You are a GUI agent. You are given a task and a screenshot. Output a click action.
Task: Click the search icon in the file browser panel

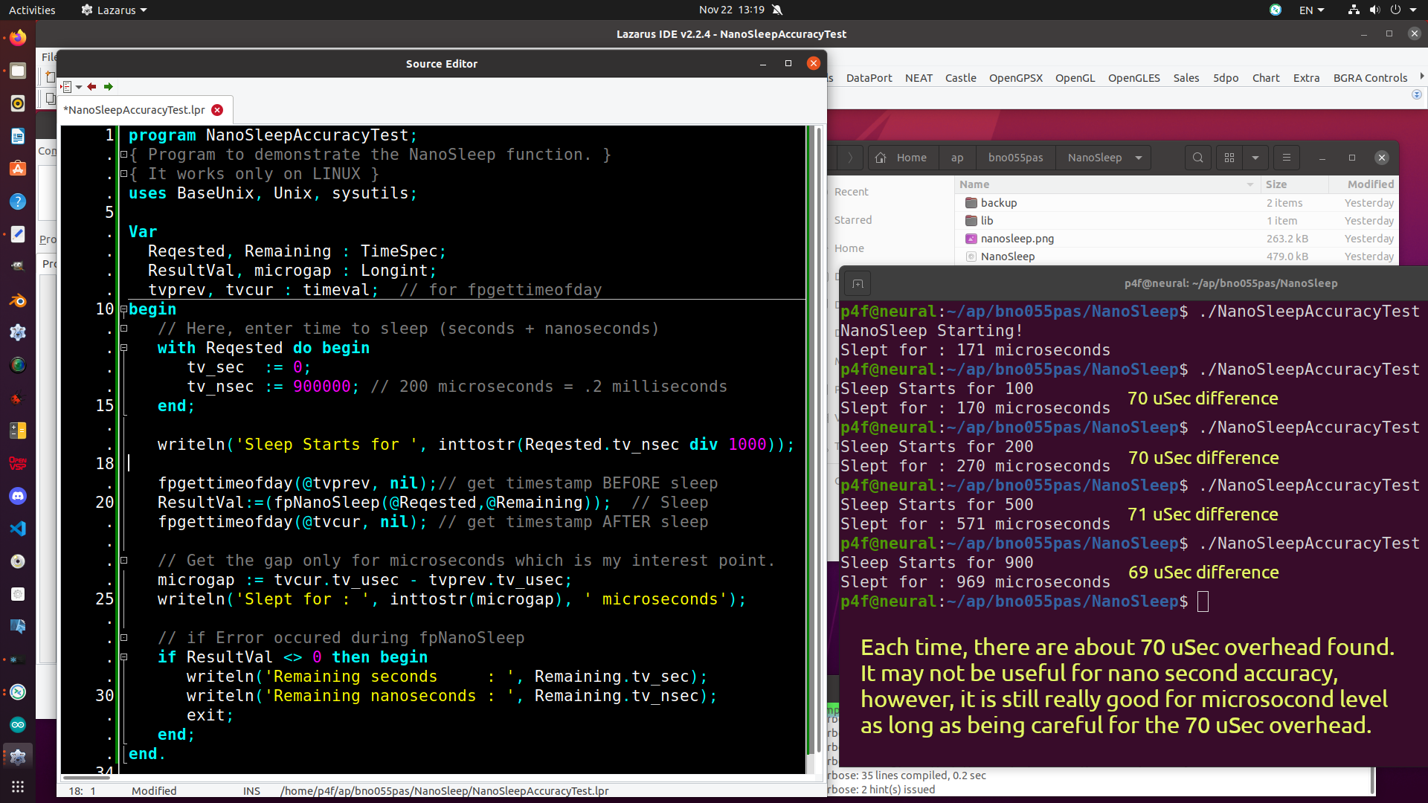click(1197, 157)
